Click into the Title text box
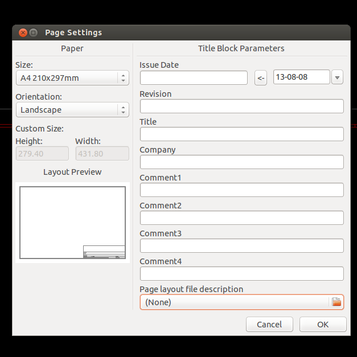 click(241, 134)
